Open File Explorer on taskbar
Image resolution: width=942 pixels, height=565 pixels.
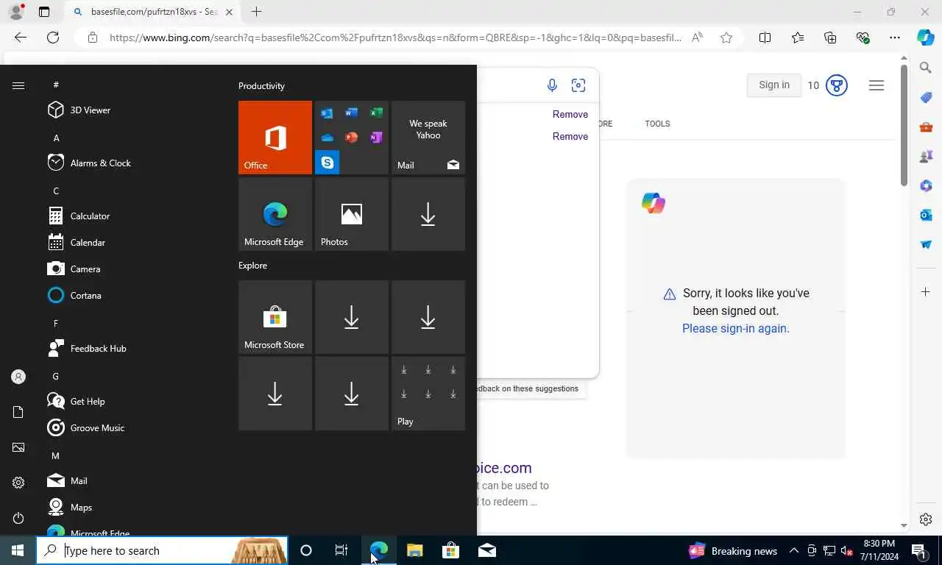click(414, 550)
